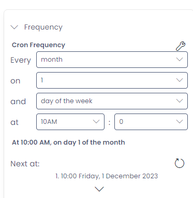Image resolution: width=193 pixels, height=198 pixels.
Task: Click the arrow inside the 10AM selector
Action: tap(96, 122)
